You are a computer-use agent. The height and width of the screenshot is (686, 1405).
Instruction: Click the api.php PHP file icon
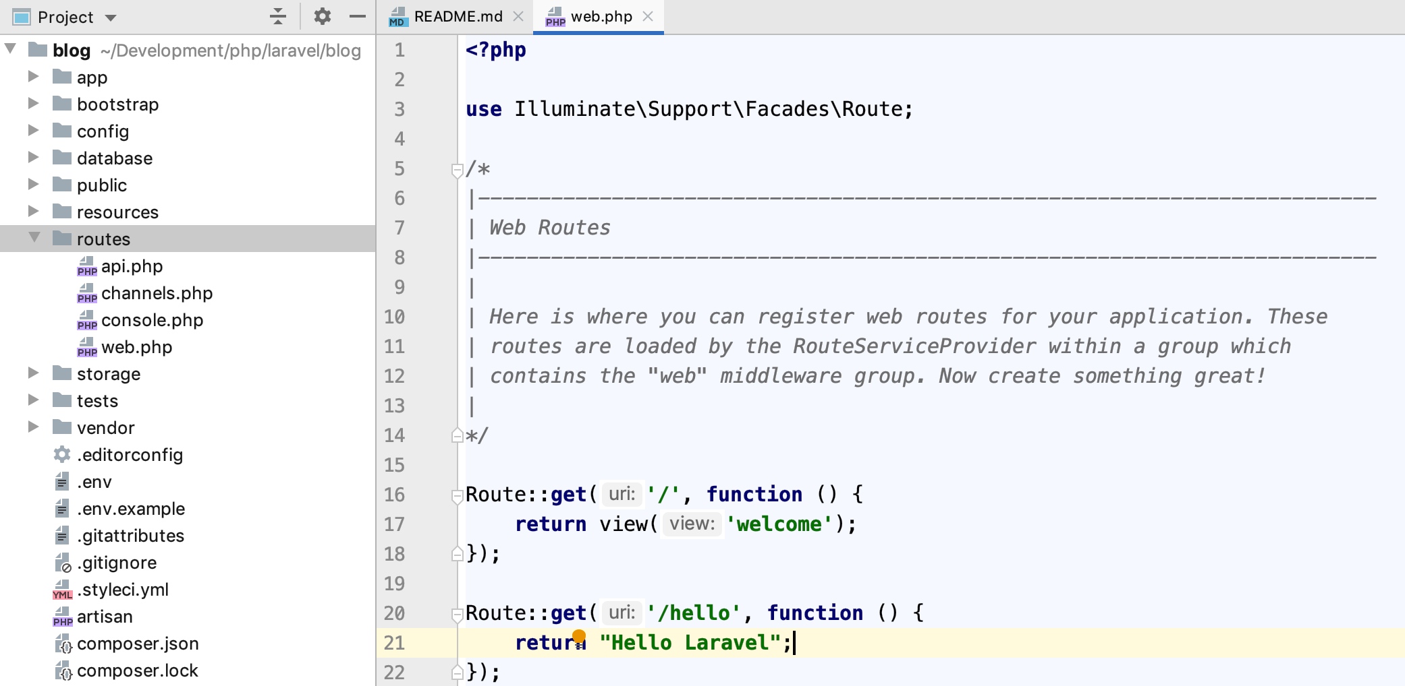87,266
